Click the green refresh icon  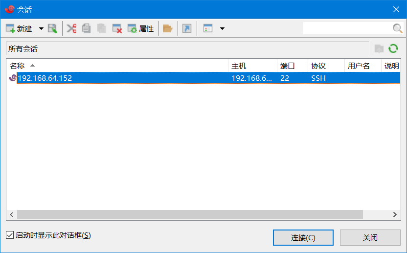[x=393, y=48]
